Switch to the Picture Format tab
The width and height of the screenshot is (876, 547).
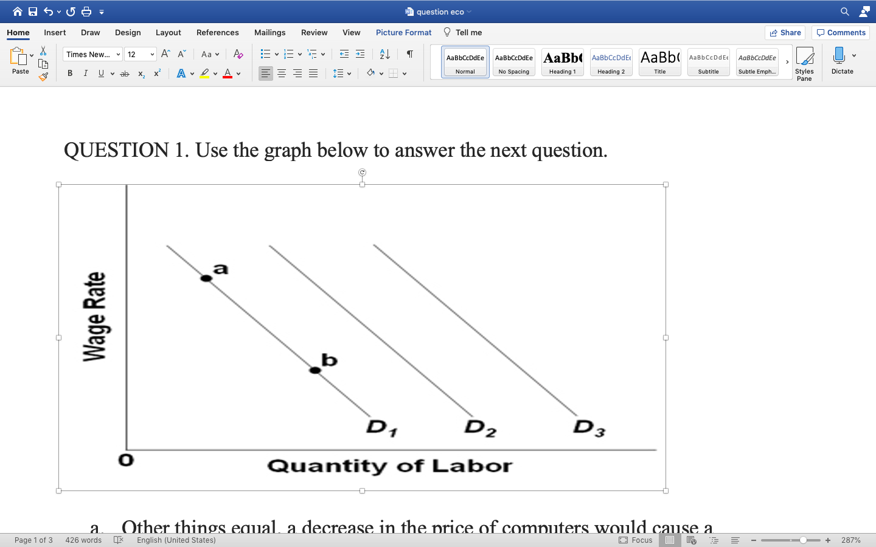pyautogui.click(x=403, y=32)
